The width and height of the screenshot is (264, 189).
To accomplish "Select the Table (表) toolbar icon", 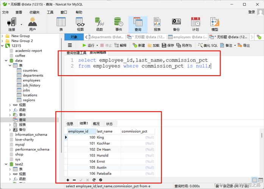I will 61,24.
